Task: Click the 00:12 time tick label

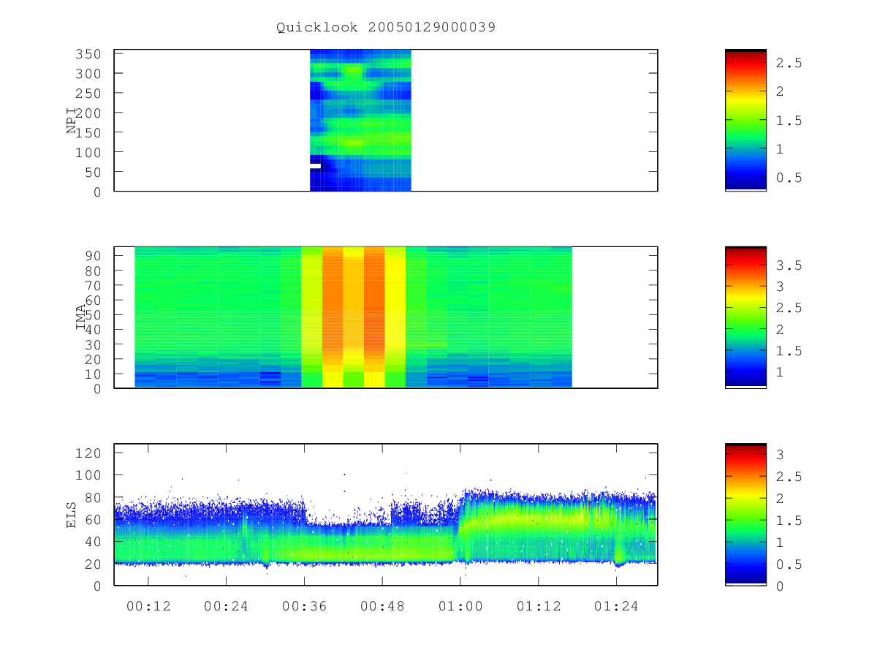Action: (148, 606)
